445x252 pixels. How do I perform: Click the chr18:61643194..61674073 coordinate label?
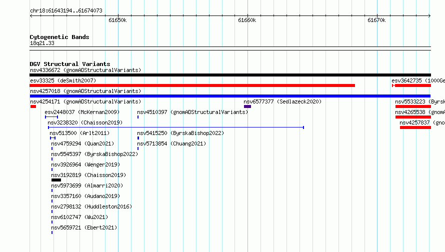click(x=66, y=10)
